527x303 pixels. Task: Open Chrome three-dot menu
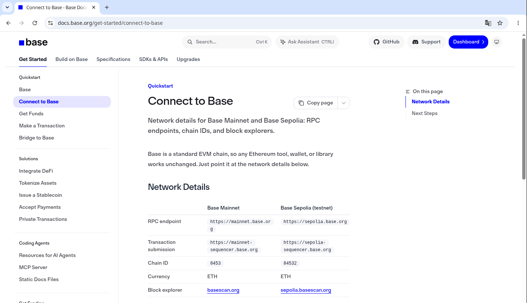[518, 23]
